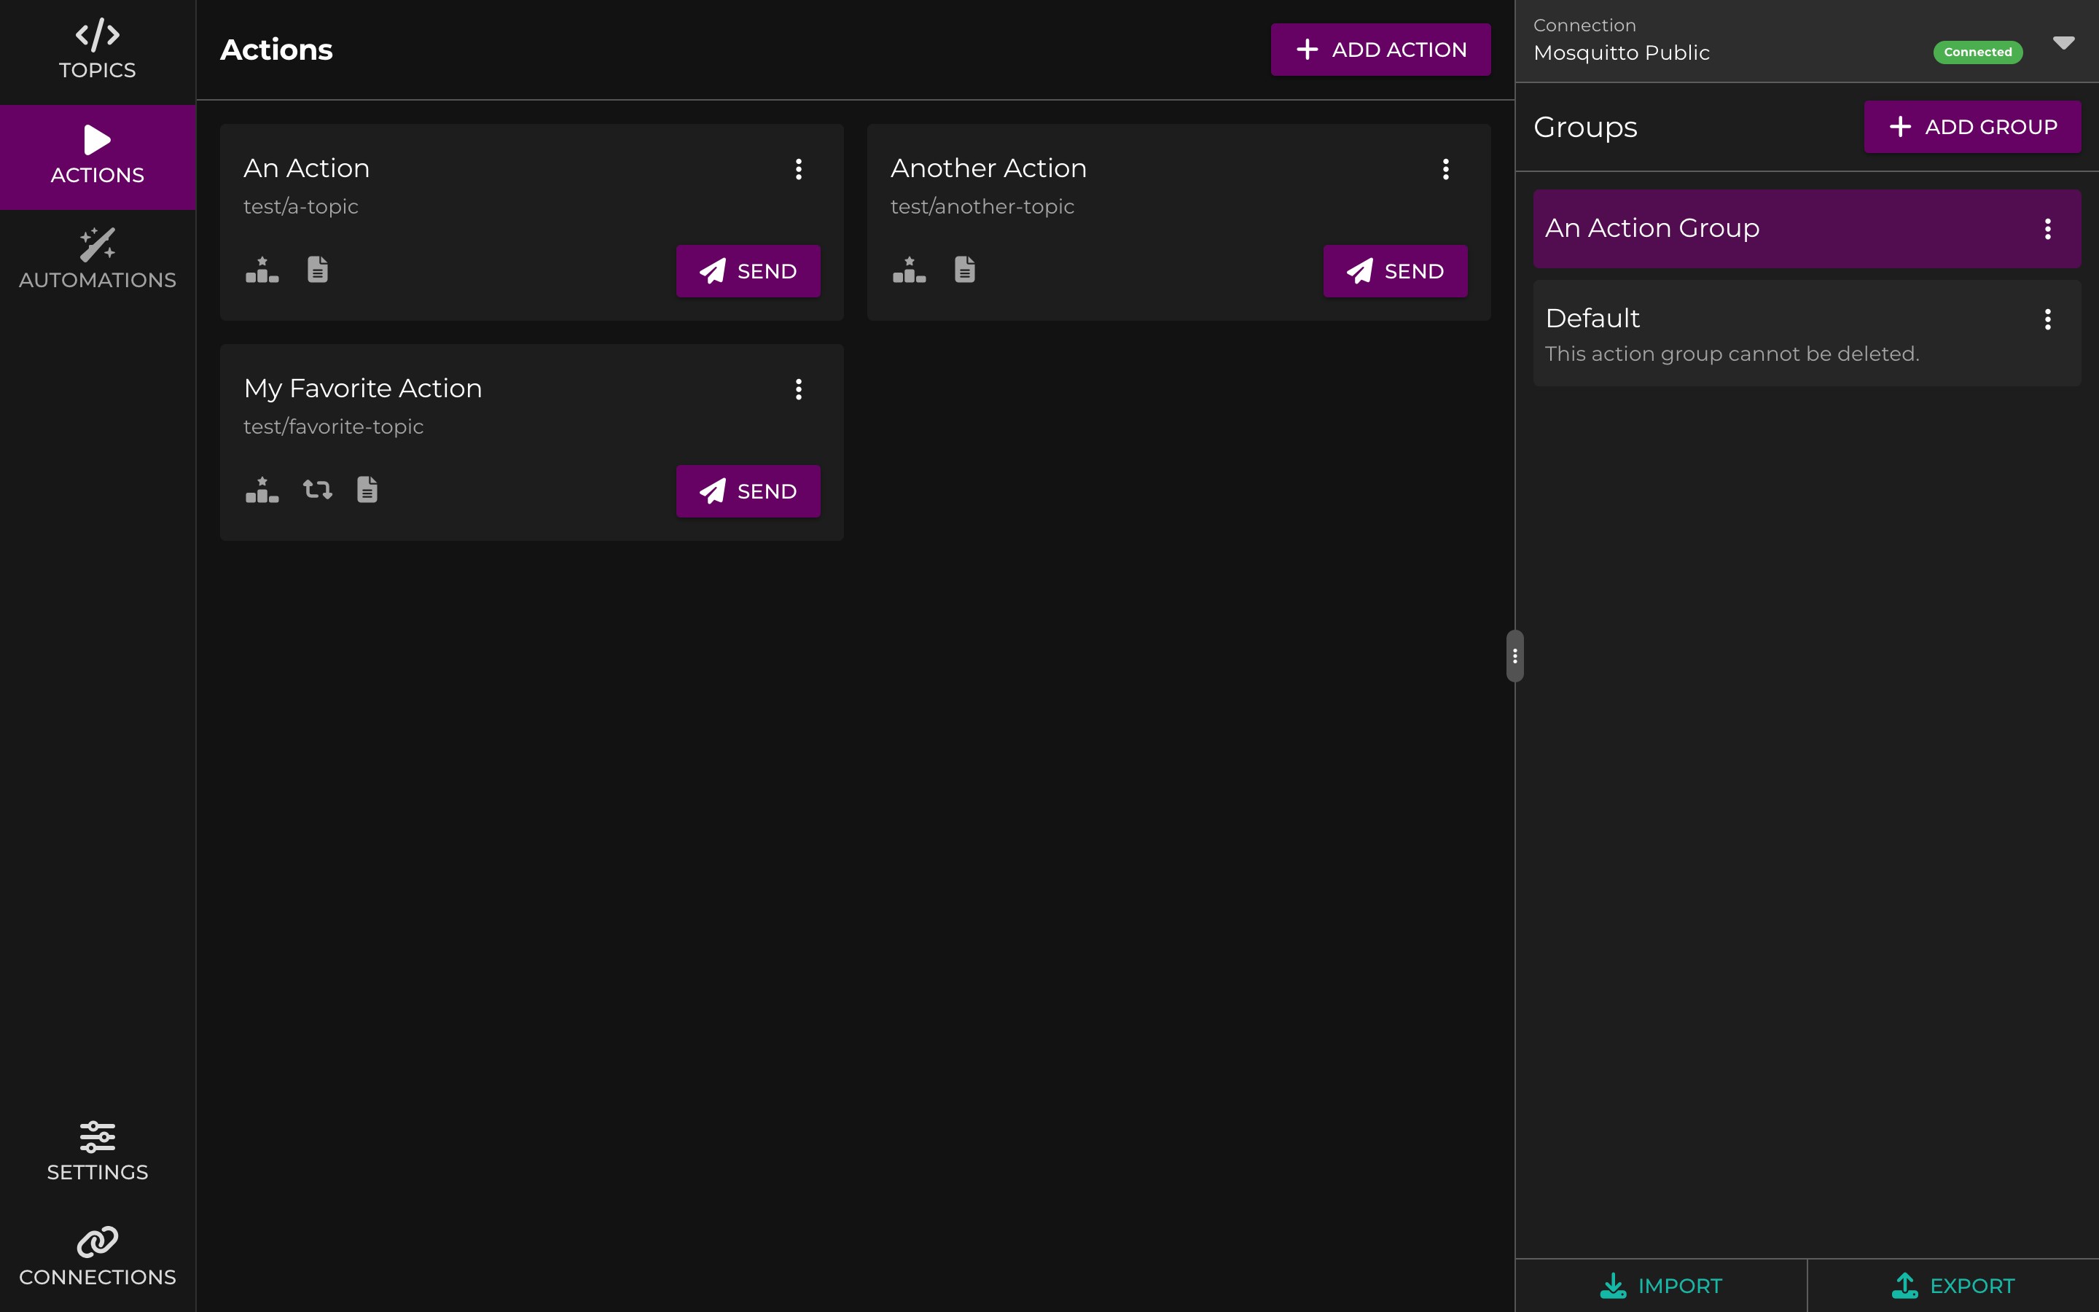Open the options menu for Another Action

pos(1445,169)
